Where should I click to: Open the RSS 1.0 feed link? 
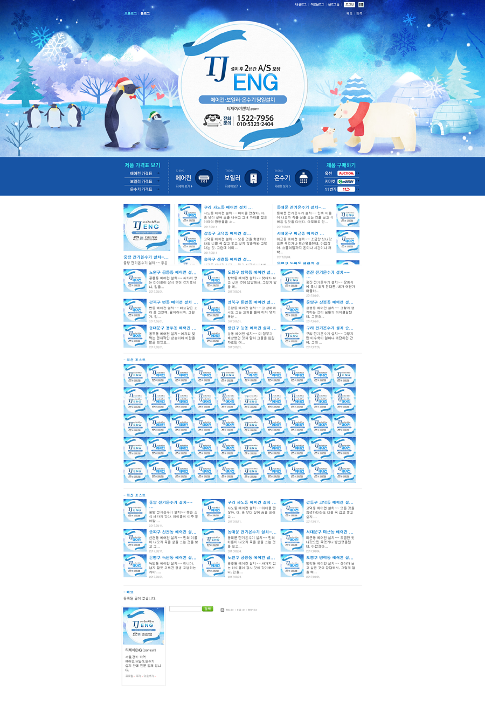[241, 610]
